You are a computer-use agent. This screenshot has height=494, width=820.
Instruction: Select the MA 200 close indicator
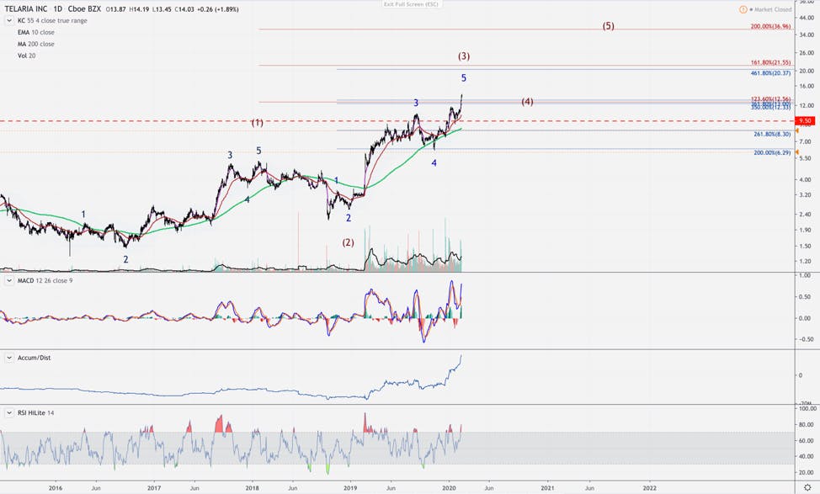[x=36, y=44]
